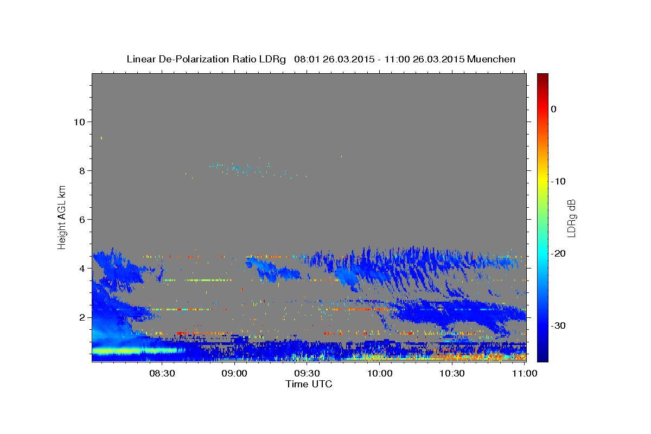Pick the green section of the colorbar
651x434 pixels.
(x=542, y=217)
